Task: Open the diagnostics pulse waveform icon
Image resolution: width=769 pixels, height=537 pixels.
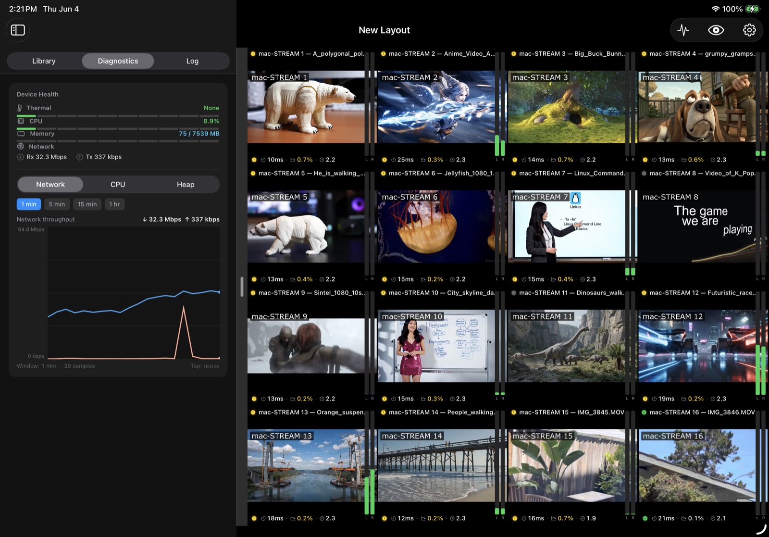Action: point(683,30)
